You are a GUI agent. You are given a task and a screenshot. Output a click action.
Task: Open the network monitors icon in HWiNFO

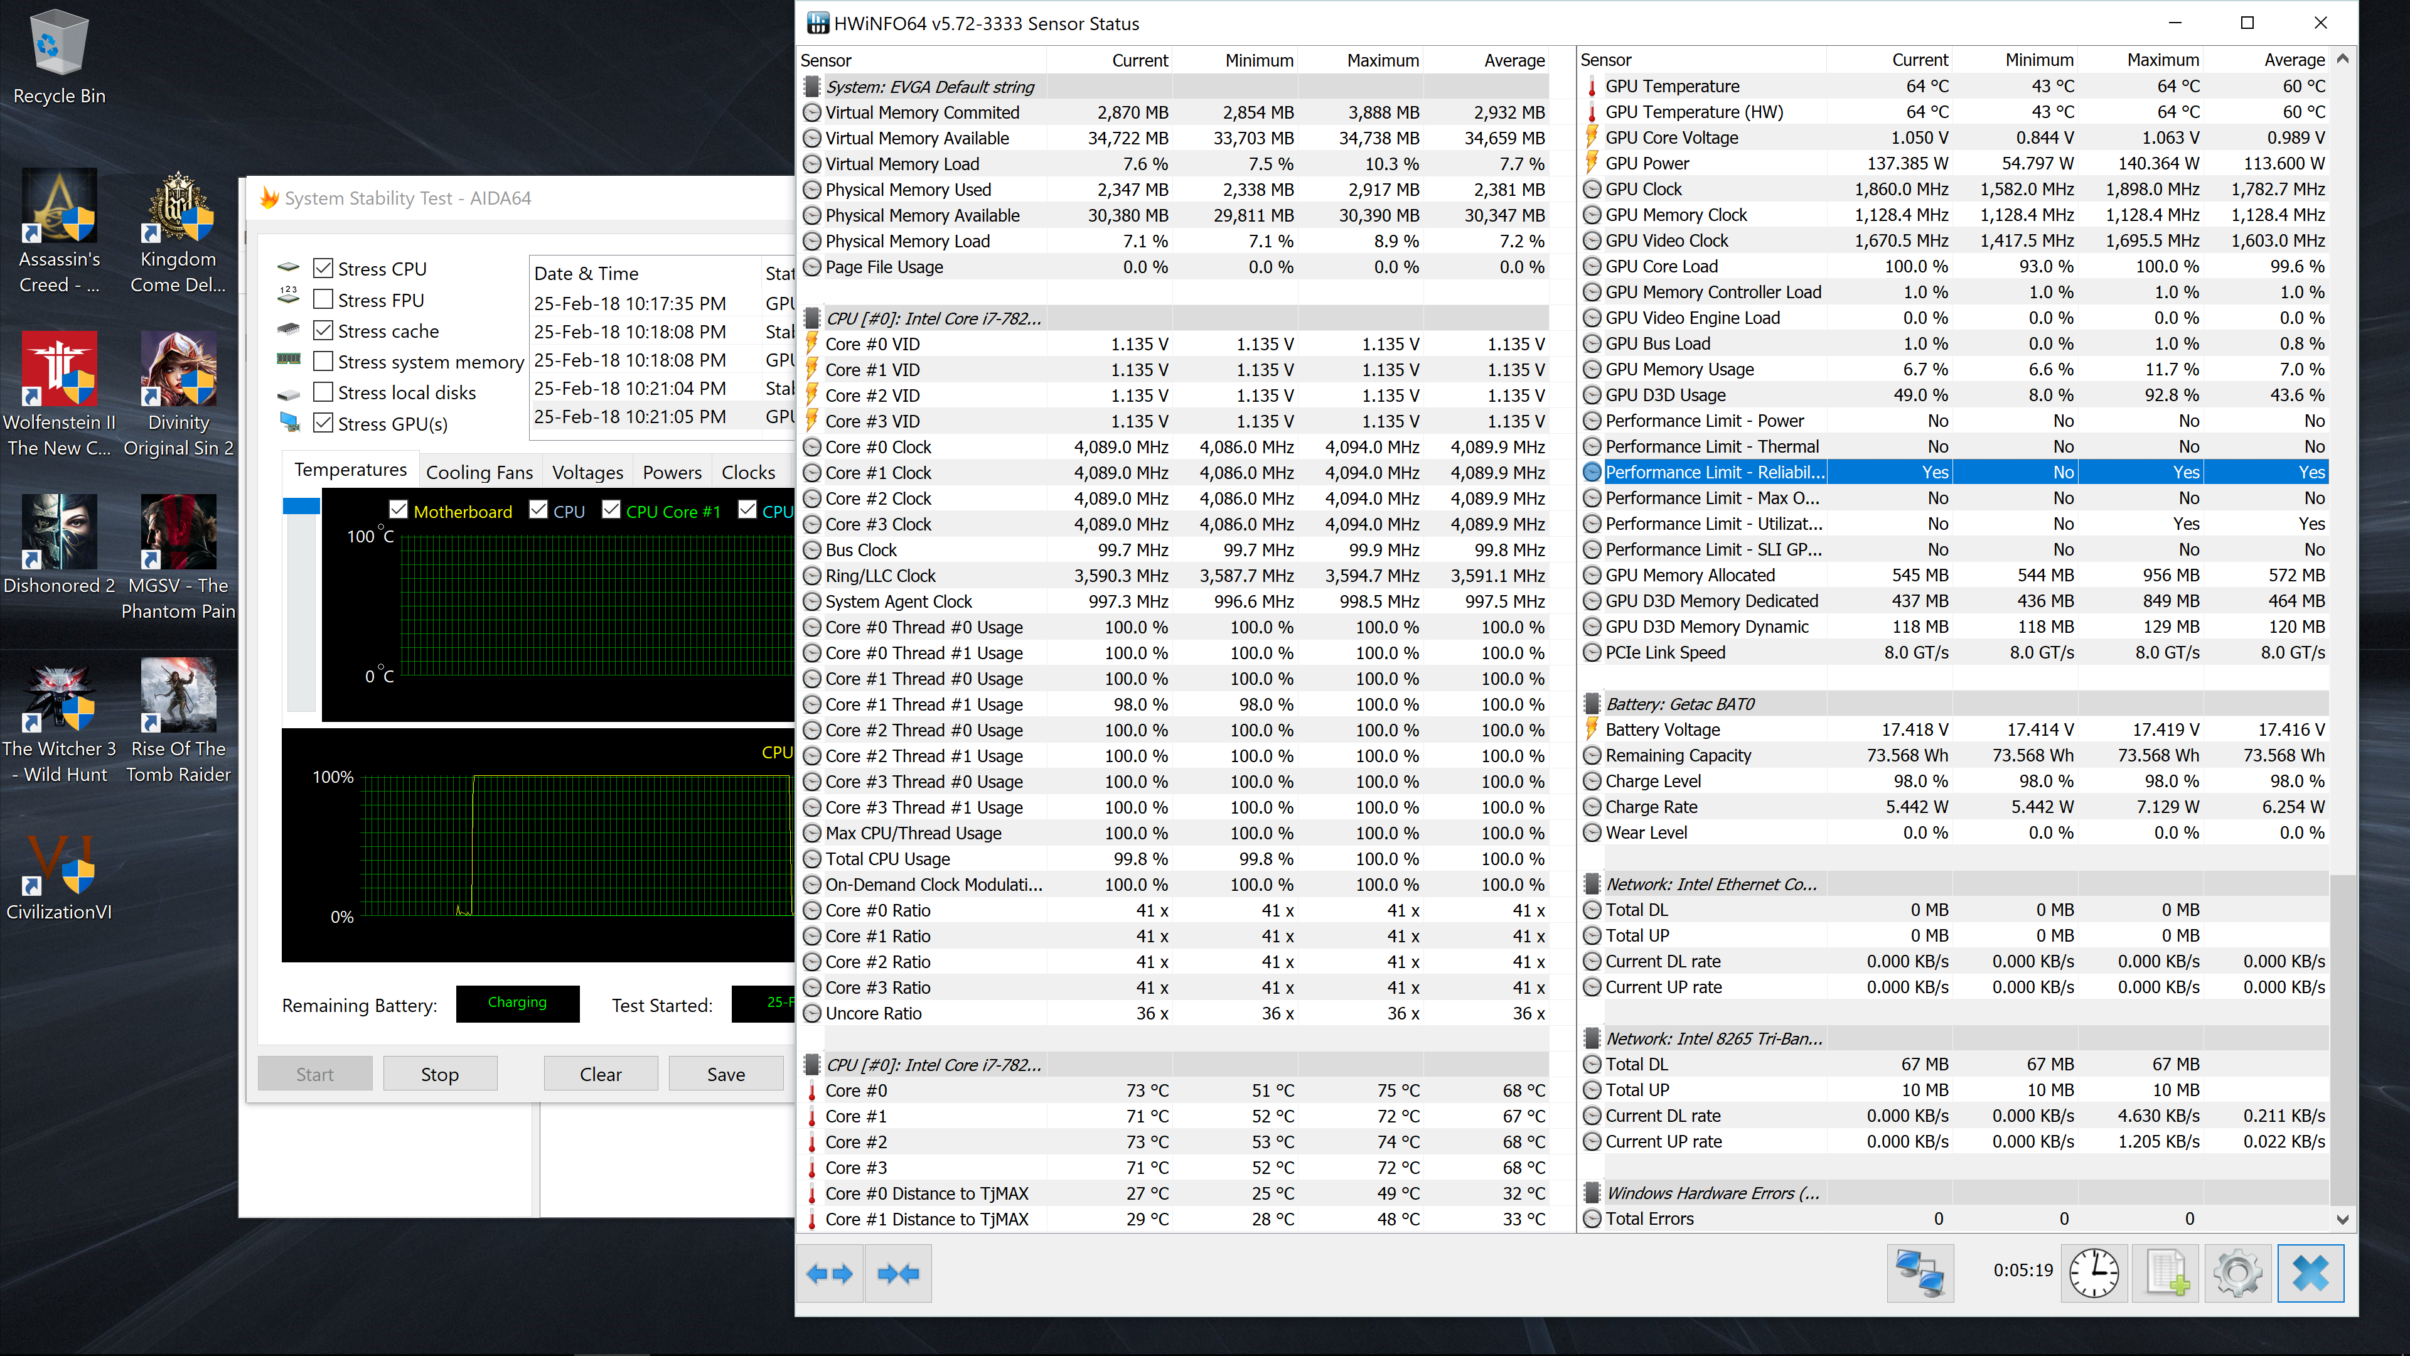click(x=1920, y=1273)
